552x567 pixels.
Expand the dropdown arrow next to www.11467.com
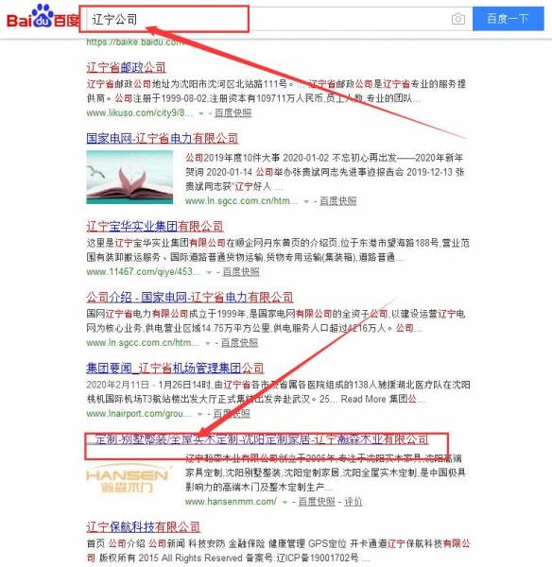[x=209, y=273]
